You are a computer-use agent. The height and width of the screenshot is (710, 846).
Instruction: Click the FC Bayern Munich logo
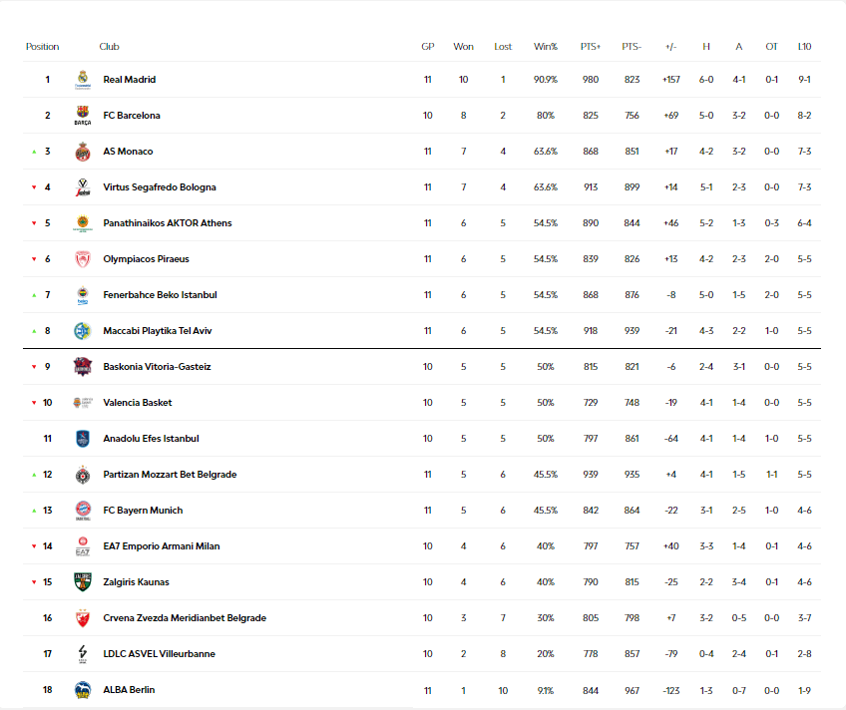(x=83, y=511)
